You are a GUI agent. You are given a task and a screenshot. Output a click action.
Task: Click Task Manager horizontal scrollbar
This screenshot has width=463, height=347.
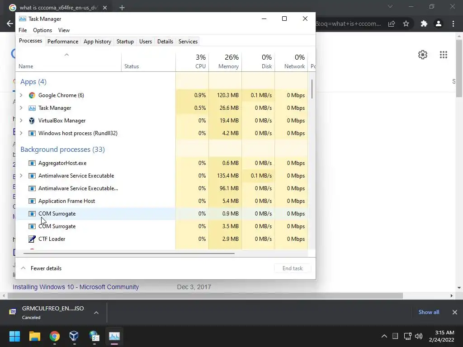coord(129,253)
